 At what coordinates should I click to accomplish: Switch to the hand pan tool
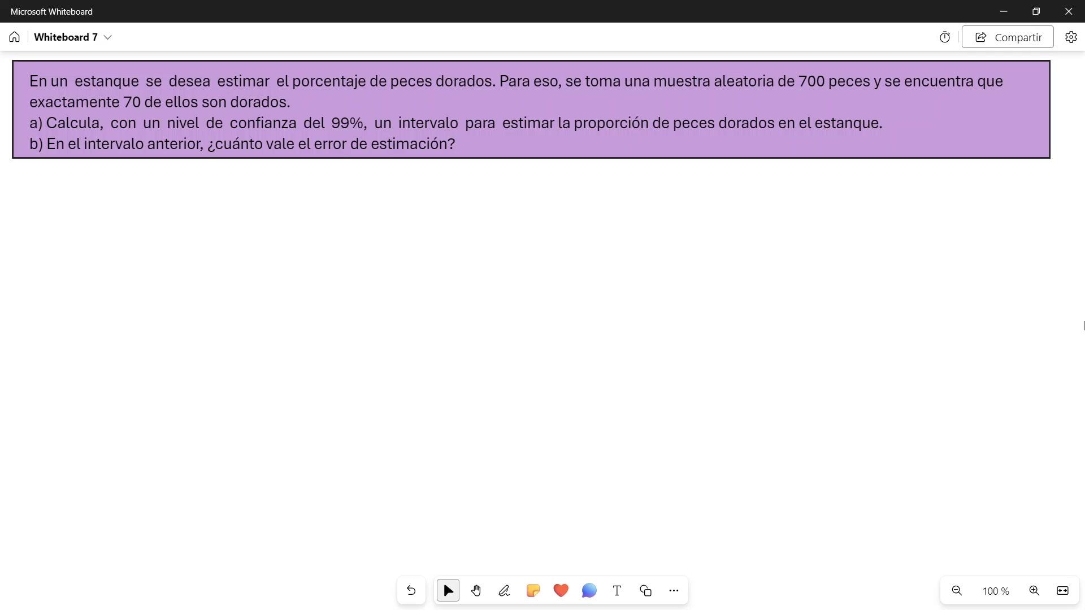click(x=476, y=591)
